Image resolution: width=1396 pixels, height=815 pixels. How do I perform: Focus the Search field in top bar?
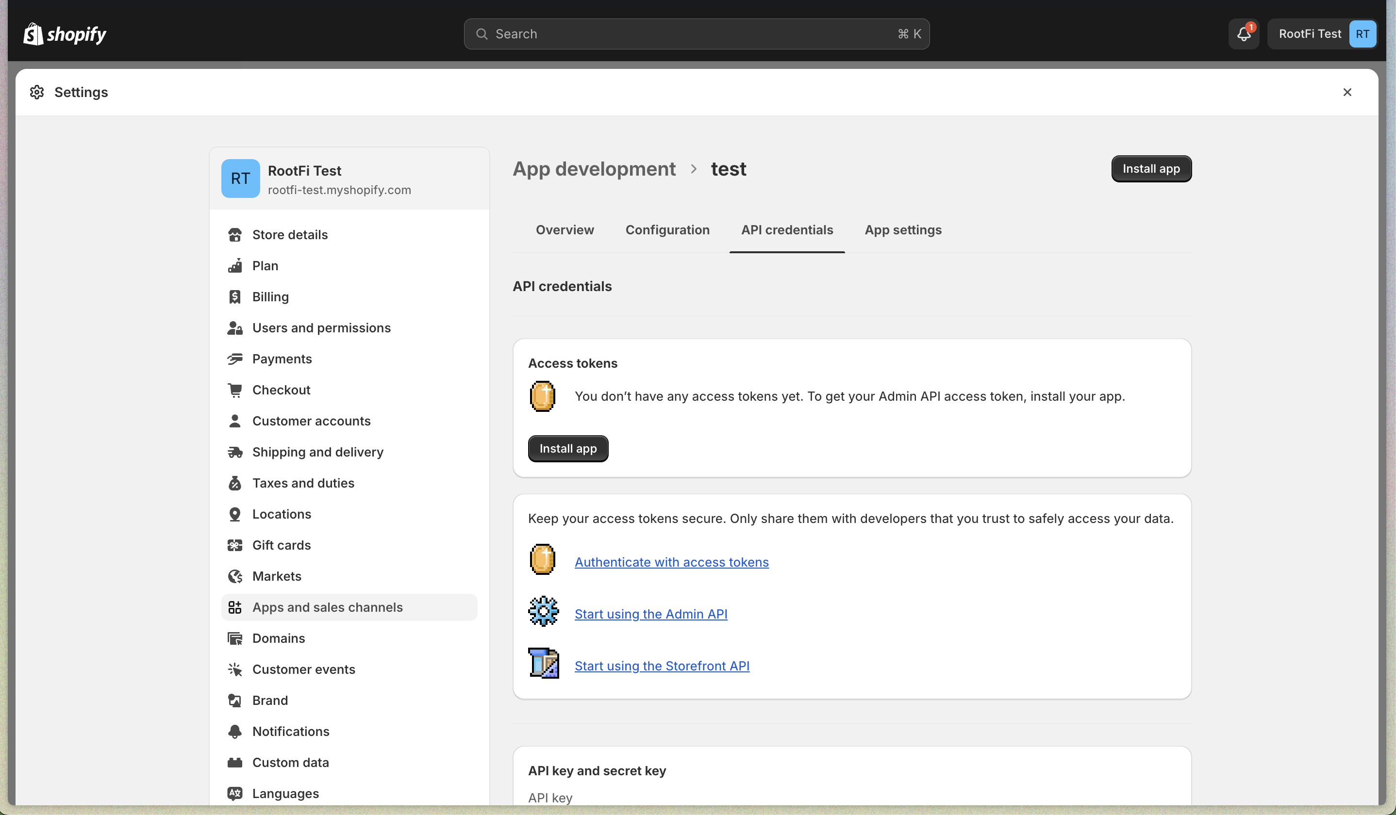[696, 34]
